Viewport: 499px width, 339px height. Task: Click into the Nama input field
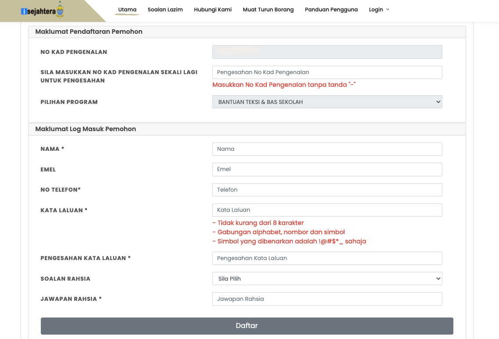327,149
